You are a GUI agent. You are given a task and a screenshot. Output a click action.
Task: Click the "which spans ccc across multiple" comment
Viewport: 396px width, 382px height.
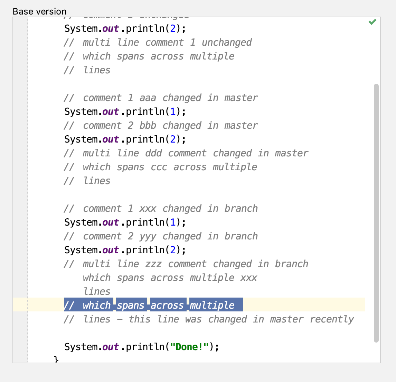161,167
